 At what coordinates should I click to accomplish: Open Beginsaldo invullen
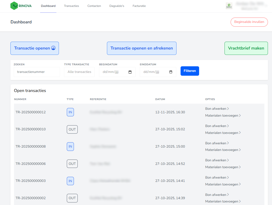[249, 22]
